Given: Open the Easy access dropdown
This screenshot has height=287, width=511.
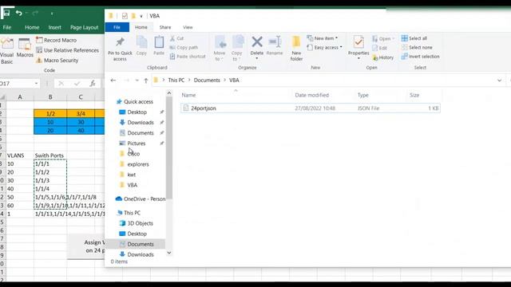Looking at the screenshot, I should pos(325,48).
